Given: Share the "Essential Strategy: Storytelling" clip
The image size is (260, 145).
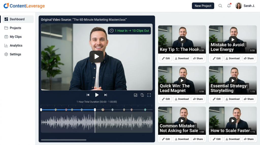Looking at the screenshot, I should [249, 99].
